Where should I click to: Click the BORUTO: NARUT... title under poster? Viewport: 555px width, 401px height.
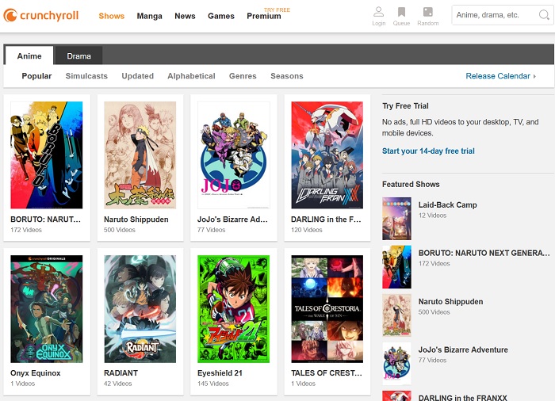point(46,220)
